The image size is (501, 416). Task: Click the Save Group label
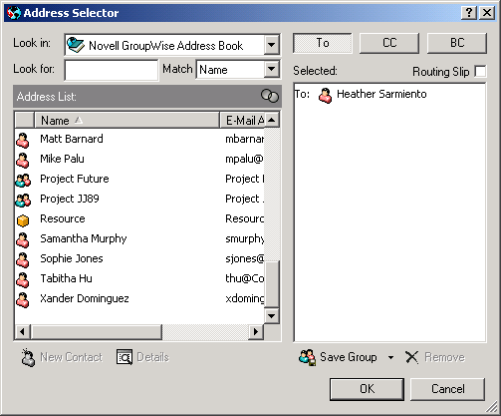tap(349, 357)
